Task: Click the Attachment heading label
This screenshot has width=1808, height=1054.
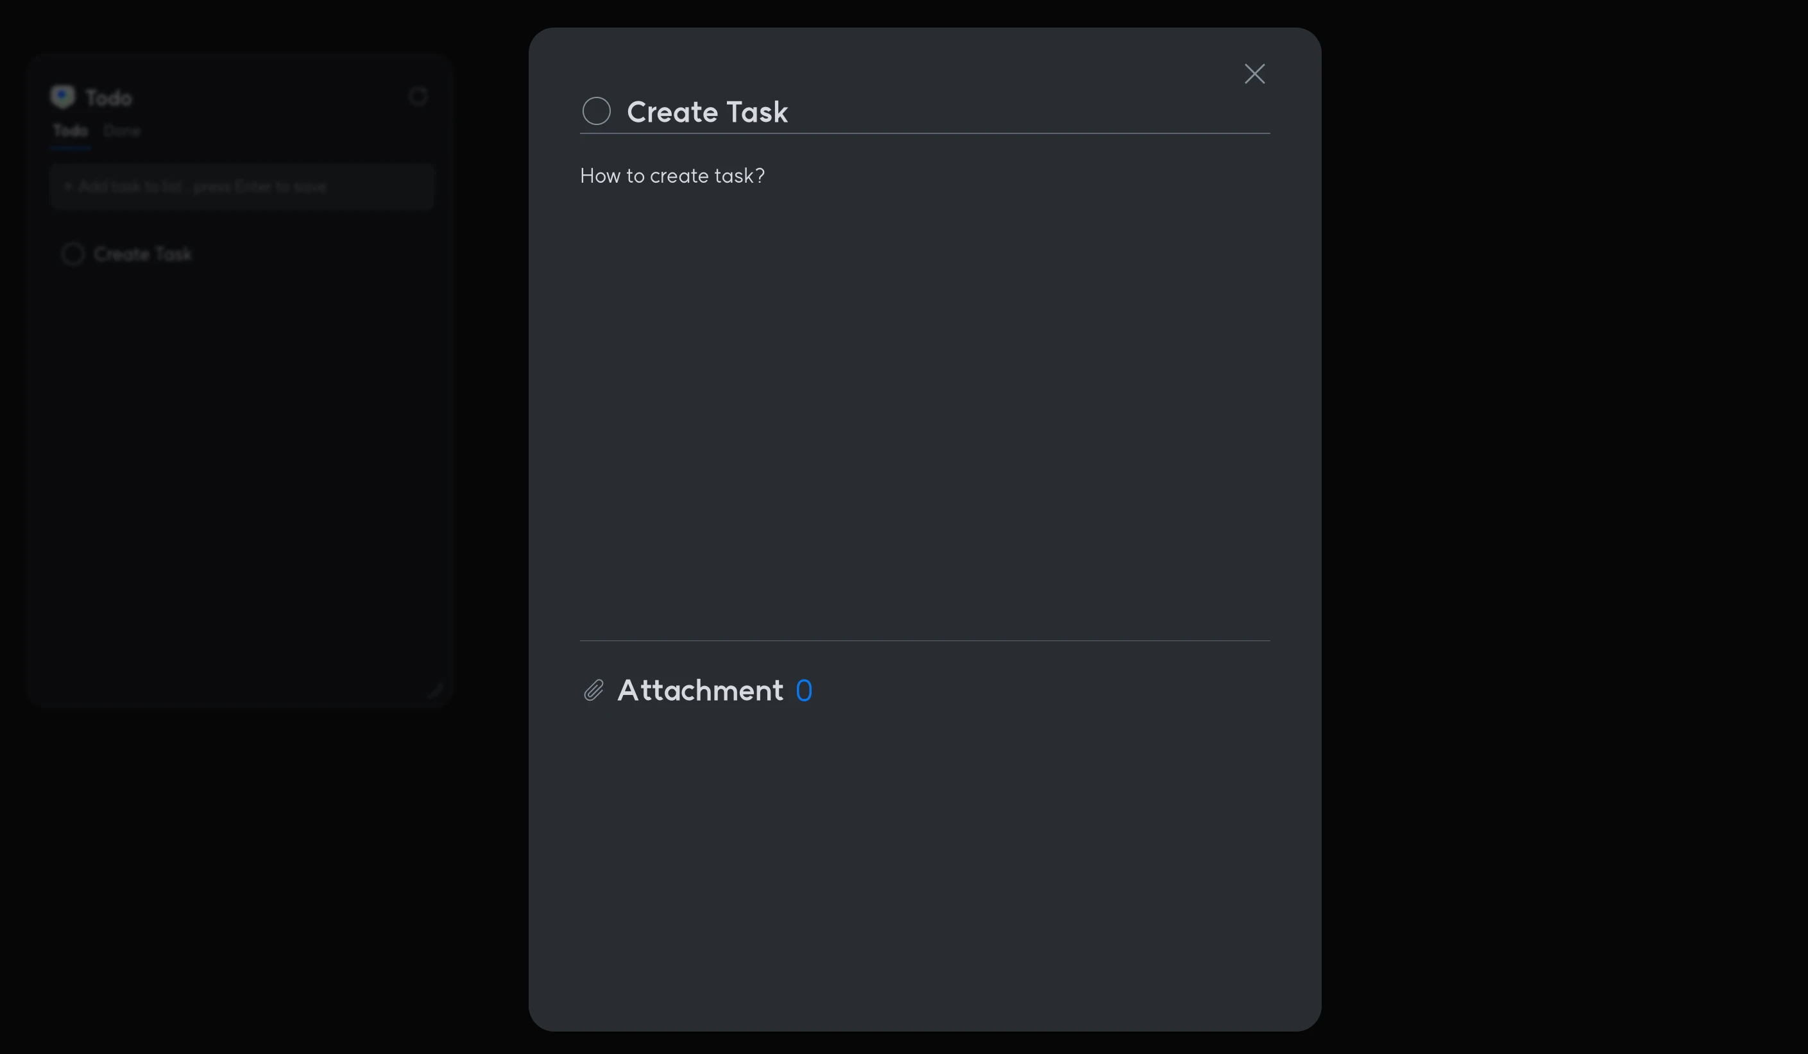Action: [699, 690]
